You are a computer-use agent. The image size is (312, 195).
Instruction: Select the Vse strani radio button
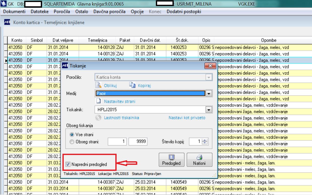click(x=72, y=135)
